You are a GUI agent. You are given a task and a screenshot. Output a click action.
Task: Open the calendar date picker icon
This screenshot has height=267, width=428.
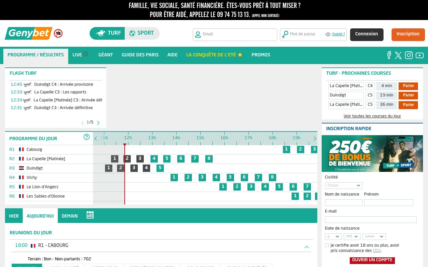90,215
